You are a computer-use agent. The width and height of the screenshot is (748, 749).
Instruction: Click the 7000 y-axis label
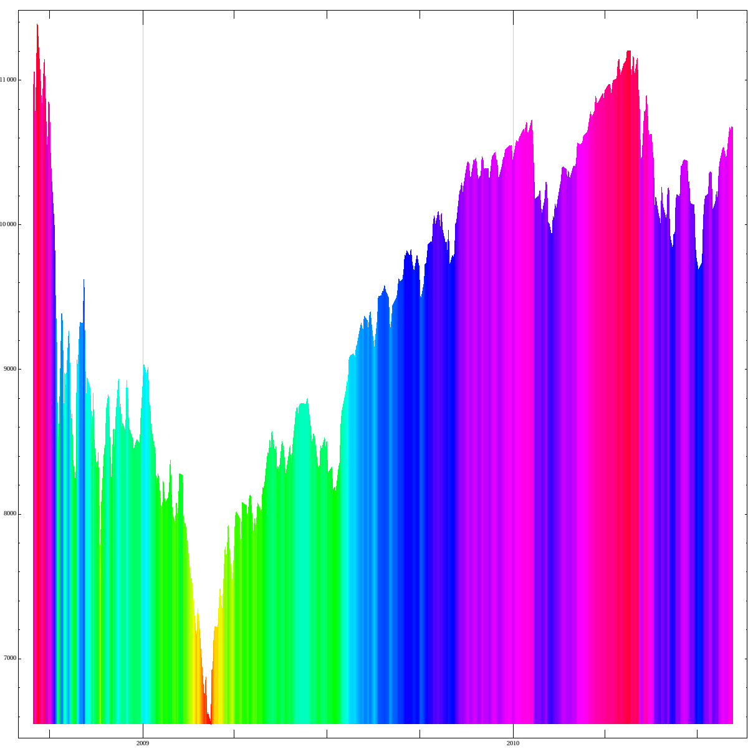pyautogui.click(x=10, y=659)
